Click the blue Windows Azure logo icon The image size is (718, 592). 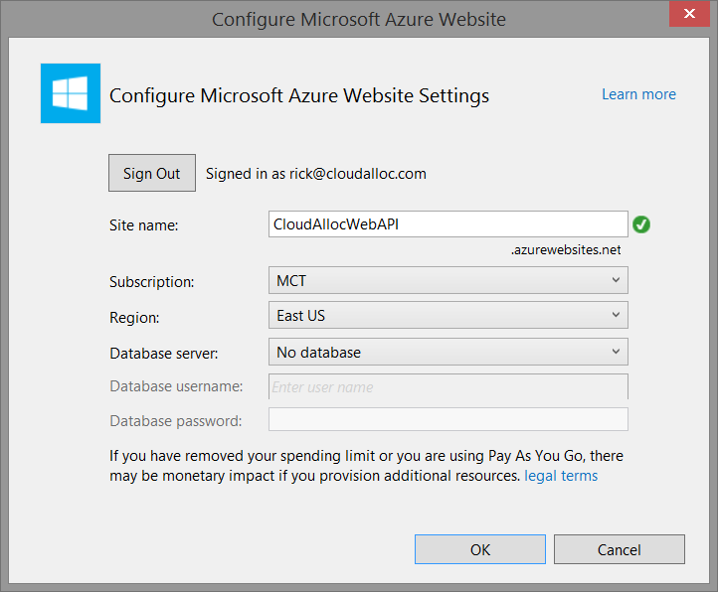point(70,93)
